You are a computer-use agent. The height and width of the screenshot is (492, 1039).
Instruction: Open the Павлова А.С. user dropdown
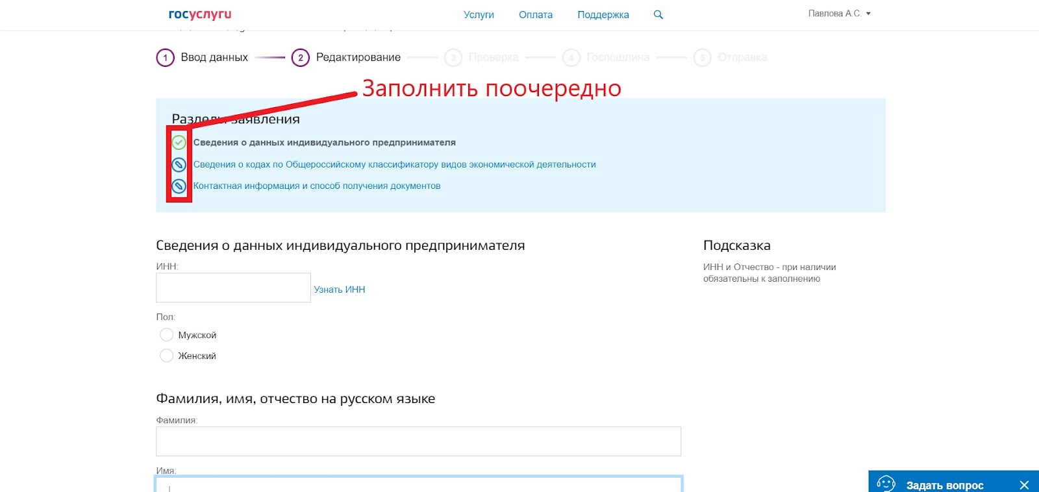pos(839,14)
